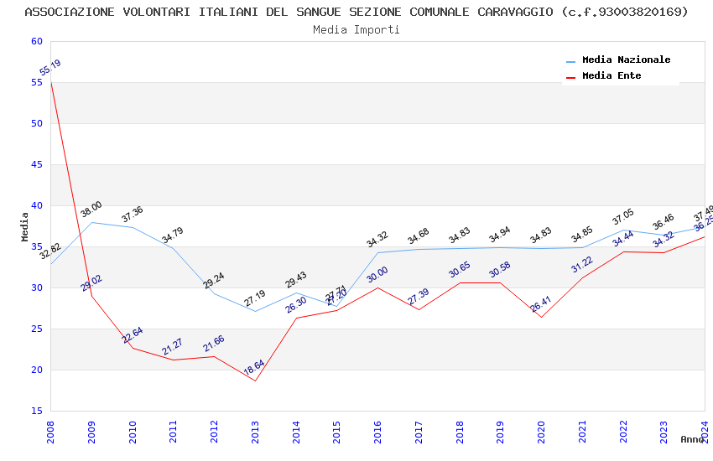
Task: Click the 29.24 data label
Action: [213, 280]
